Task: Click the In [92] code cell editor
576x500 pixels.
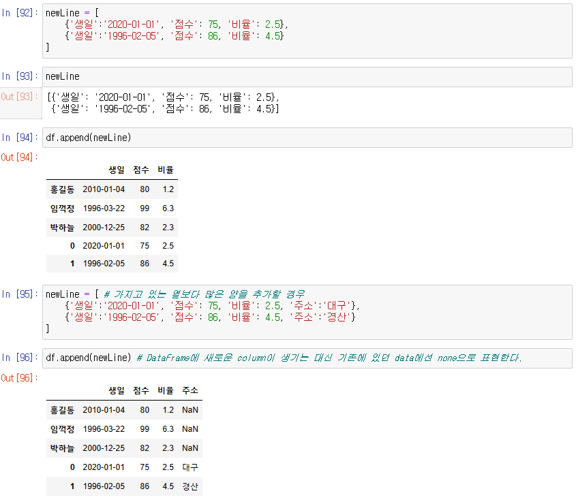Action: coord(307,31)
